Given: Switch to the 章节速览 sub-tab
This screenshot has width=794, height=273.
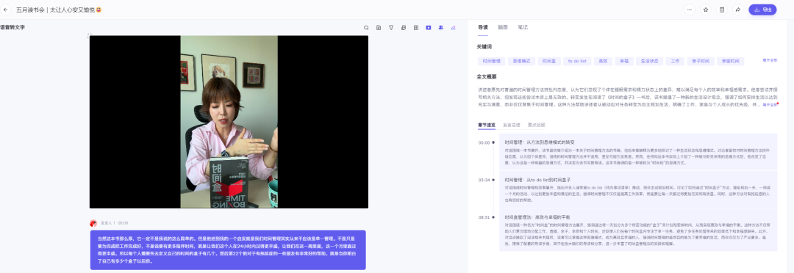Looking at the screenshot, I should pyautogui.click(x=486, y=124).
